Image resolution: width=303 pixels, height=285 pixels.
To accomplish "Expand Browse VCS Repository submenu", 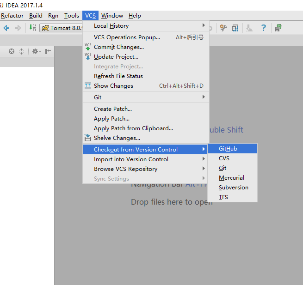I will (145, 169).
